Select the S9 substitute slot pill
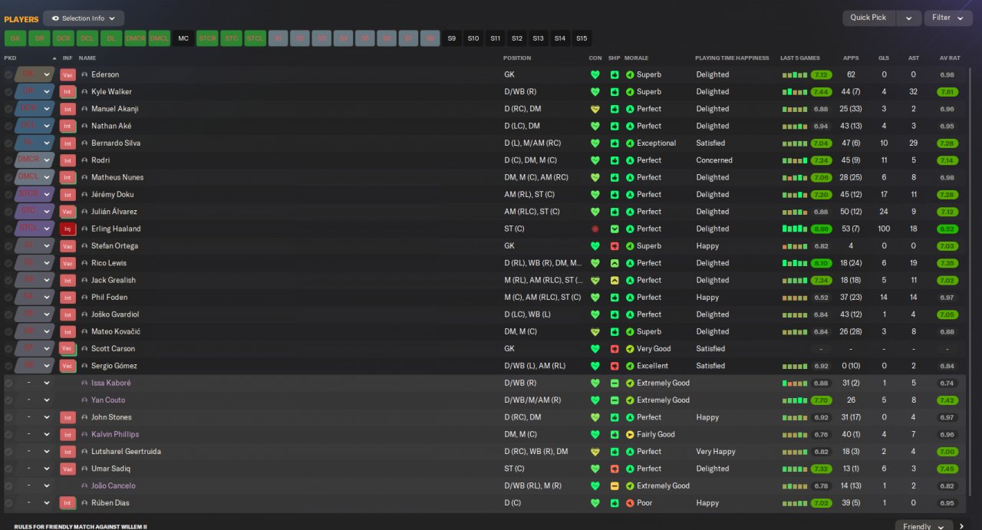Screen dimensions: 982x530 point(451,38)
